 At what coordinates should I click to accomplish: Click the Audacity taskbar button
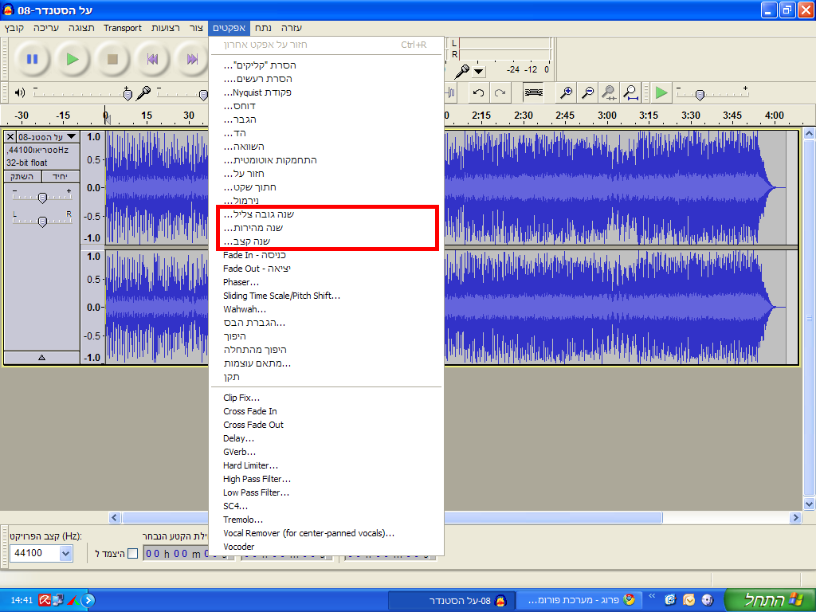tap(452, 601)
